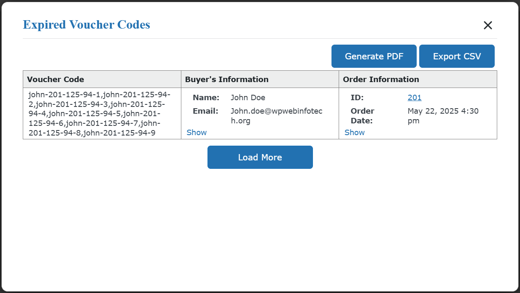Export the voucher list as CSV
Viewport: 520px width, 293px height.
[457, 56]
